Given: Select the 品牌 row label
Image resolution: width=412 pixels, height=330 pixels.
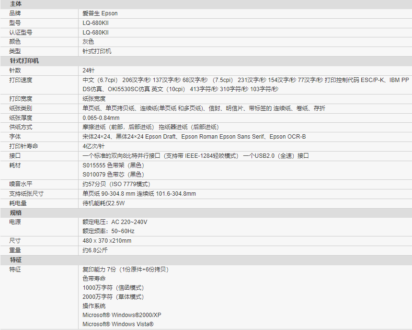Looking at the screenshot, I should 15,13.
